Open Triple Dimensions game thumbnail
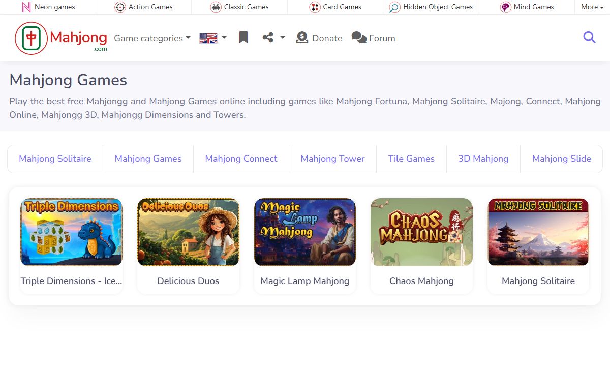 pos(71,232)
